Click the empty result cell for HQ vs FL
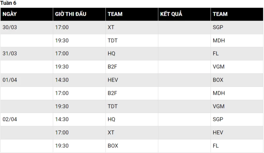Viewport: 264px width, 153px height. (184, 54)
